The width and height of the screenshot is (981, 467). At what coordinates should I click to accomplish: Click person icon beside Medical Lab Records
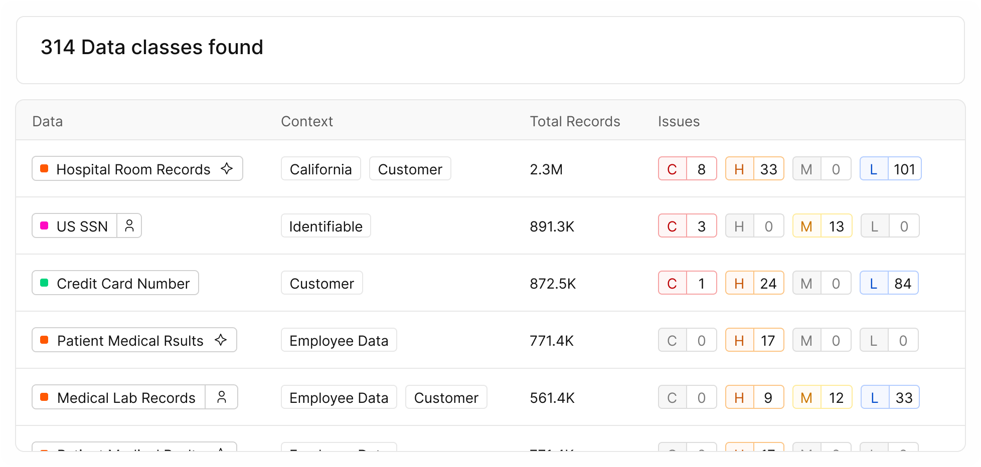point(222,397)
